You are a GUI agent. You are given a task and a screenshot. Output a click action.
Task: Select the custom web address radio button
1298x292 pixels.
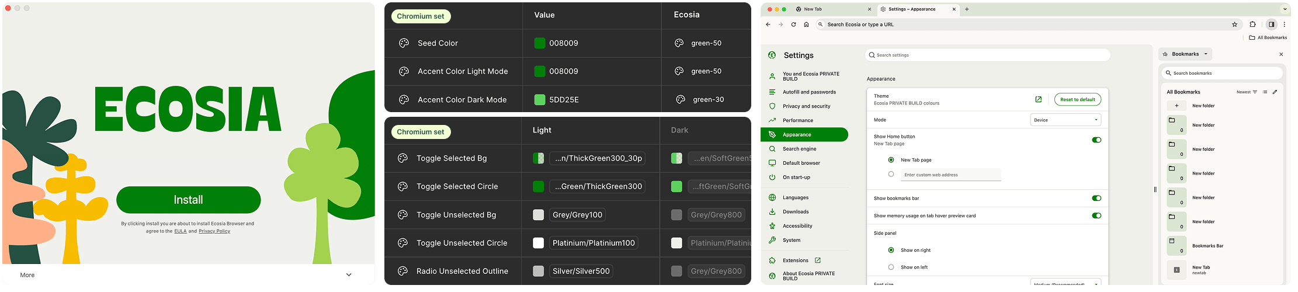[x=891, y=174]
